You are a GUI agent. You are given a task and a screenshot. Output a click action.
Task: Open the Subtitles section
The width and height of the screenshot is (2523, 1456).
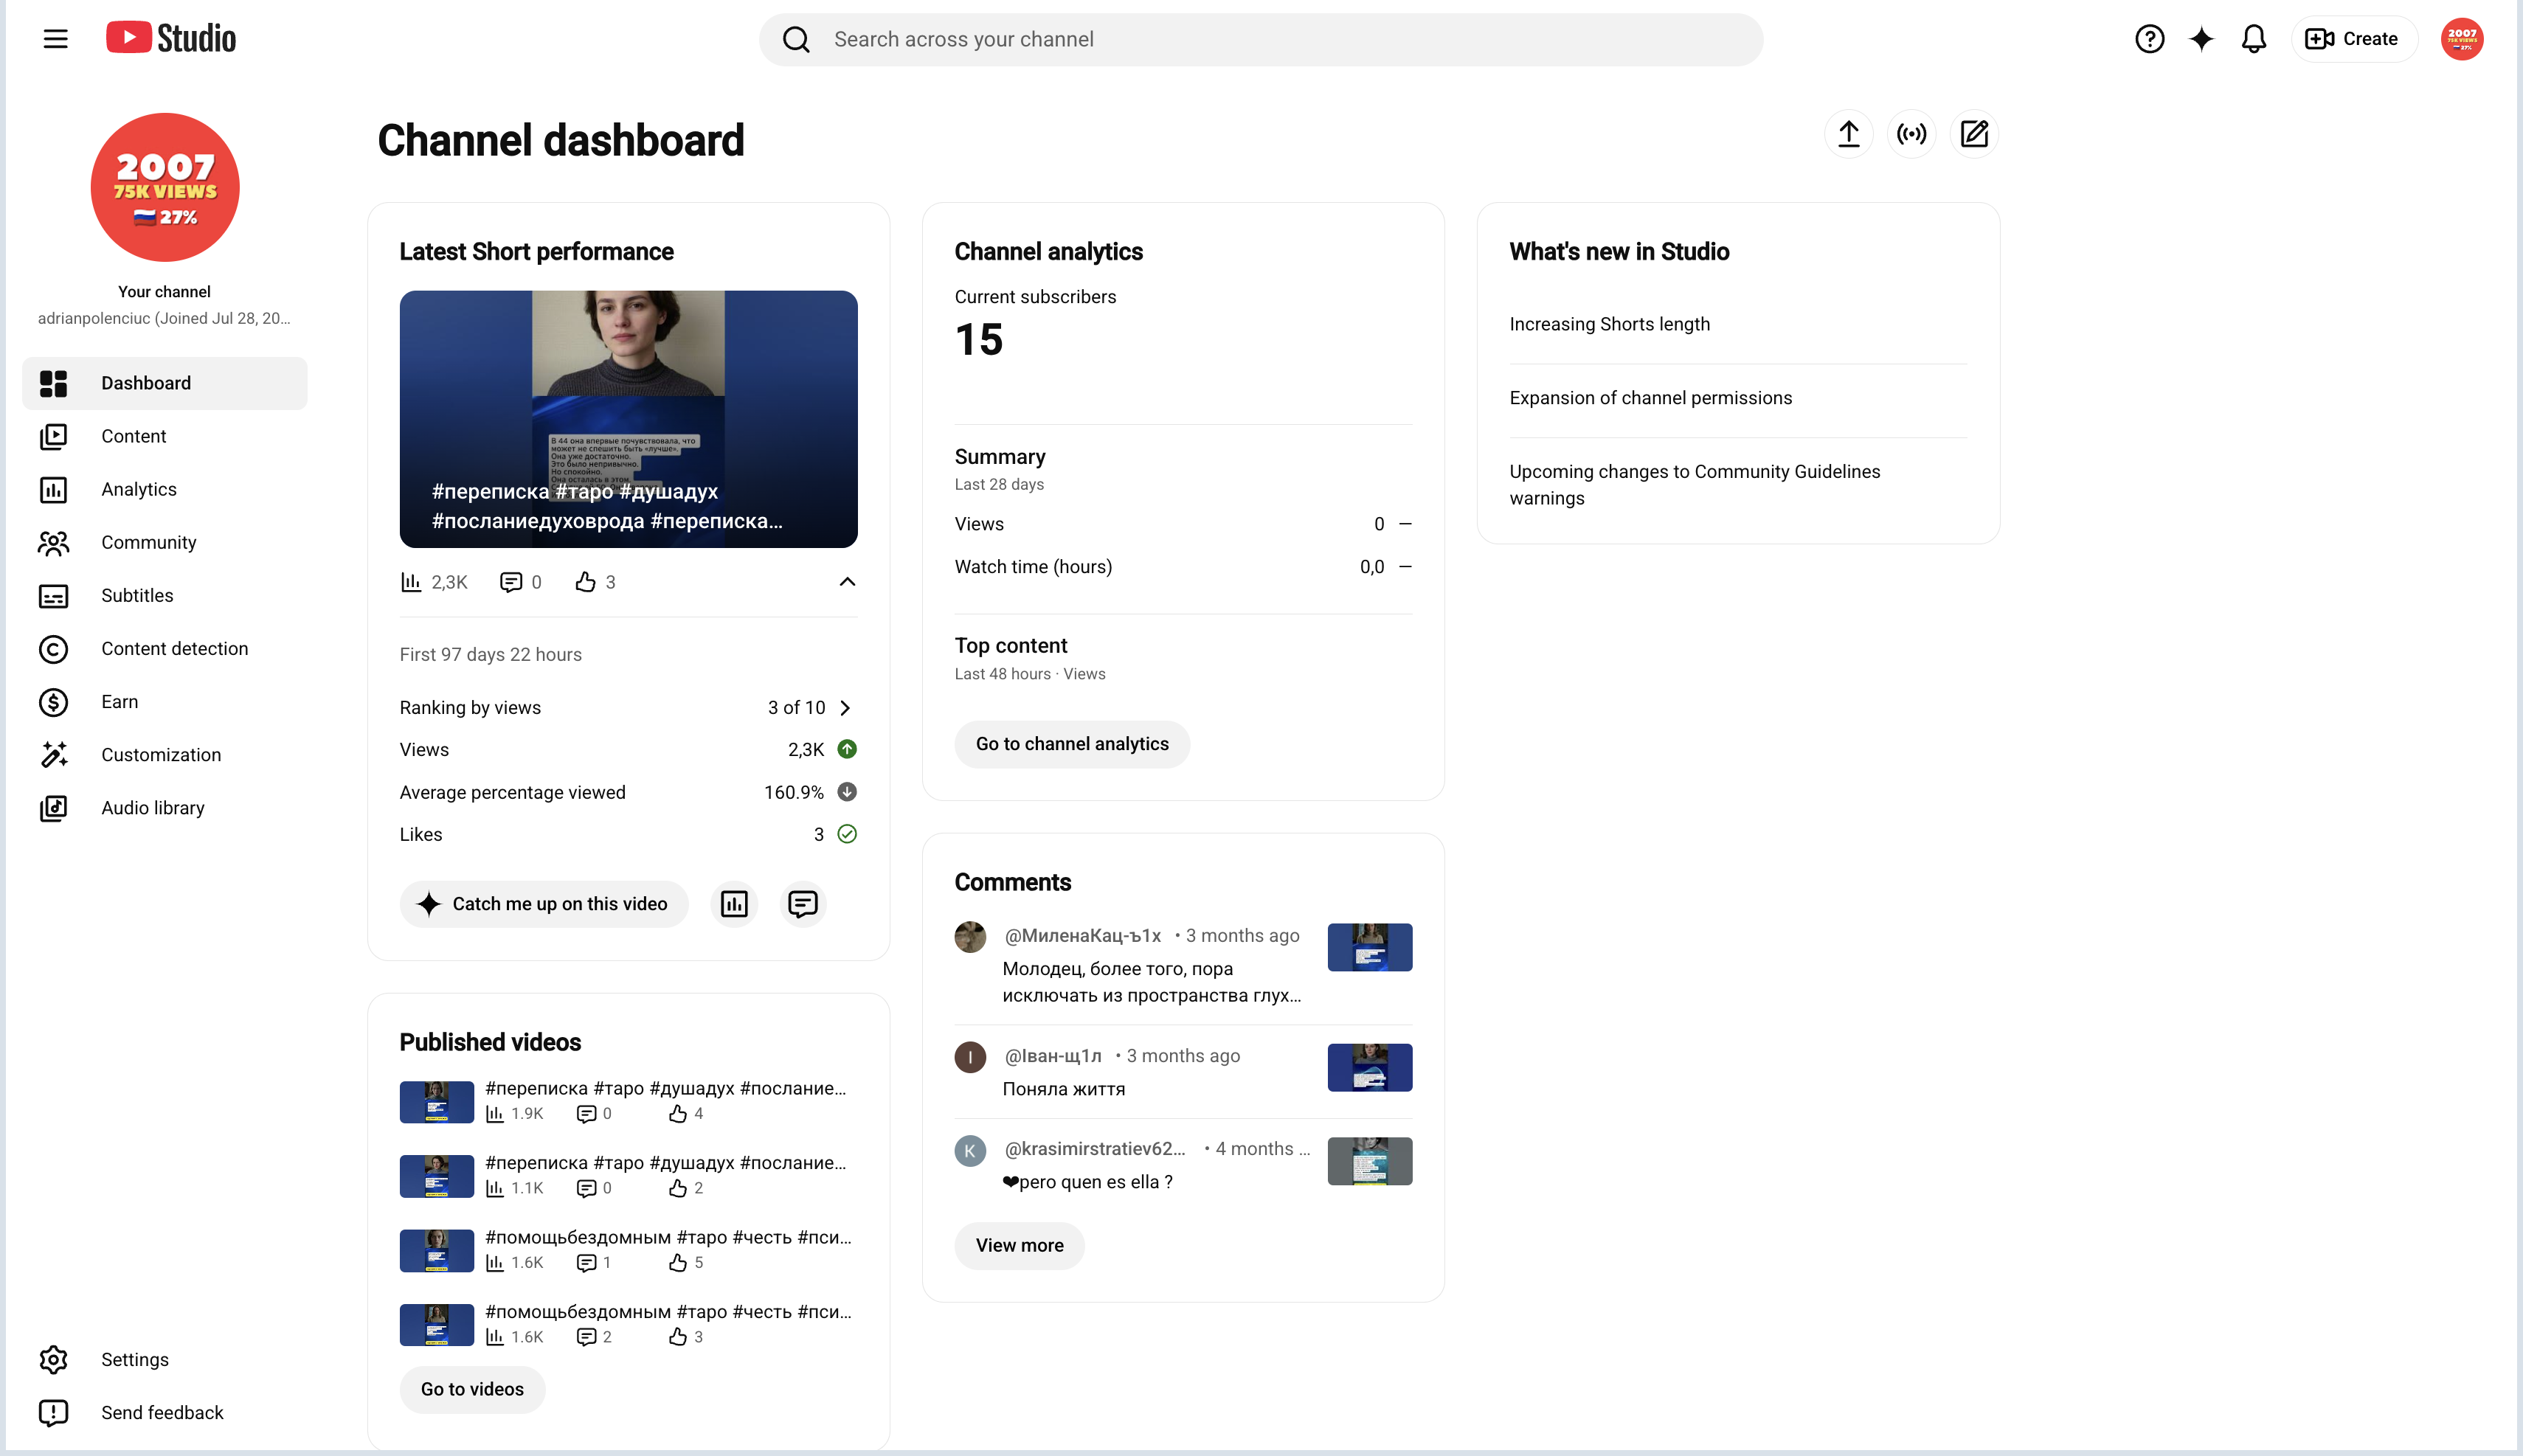(165, 595)
